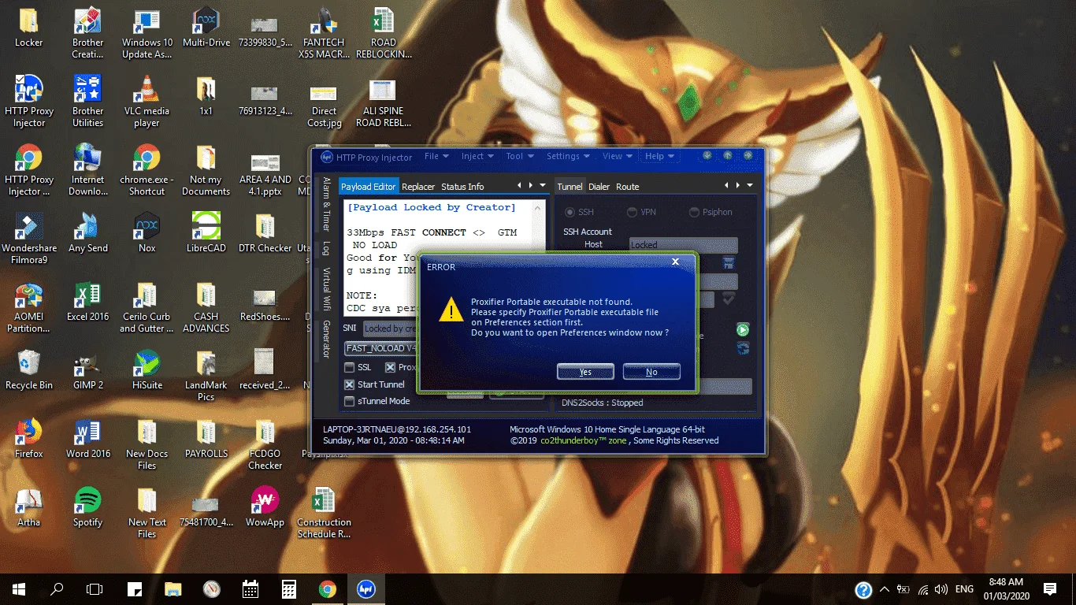Screen dimensions: 1076x605
Task: Switch to Dialer tab
Action: click(599, 187)
